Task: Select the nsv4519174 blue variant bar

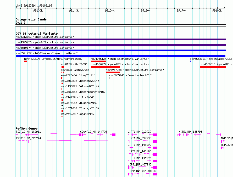Action: (x=120, y=50)
